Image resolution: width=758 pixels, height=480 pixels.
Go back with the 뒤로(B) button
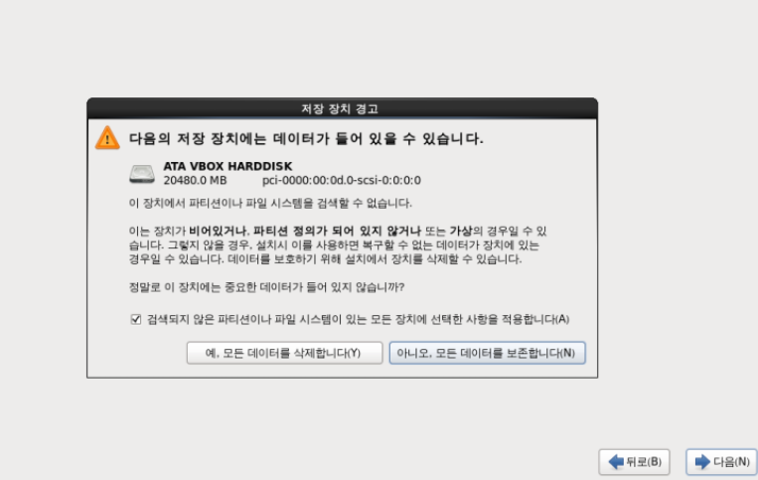(634, 462)
